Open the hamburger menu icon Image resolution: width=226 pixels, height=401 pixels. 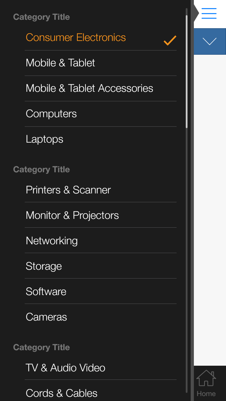pos(209,13)
